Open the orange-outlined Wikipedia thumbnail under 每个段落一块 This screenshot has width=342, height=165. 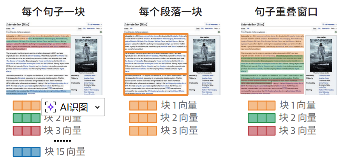pyautogui.click(x=171, y=58)
